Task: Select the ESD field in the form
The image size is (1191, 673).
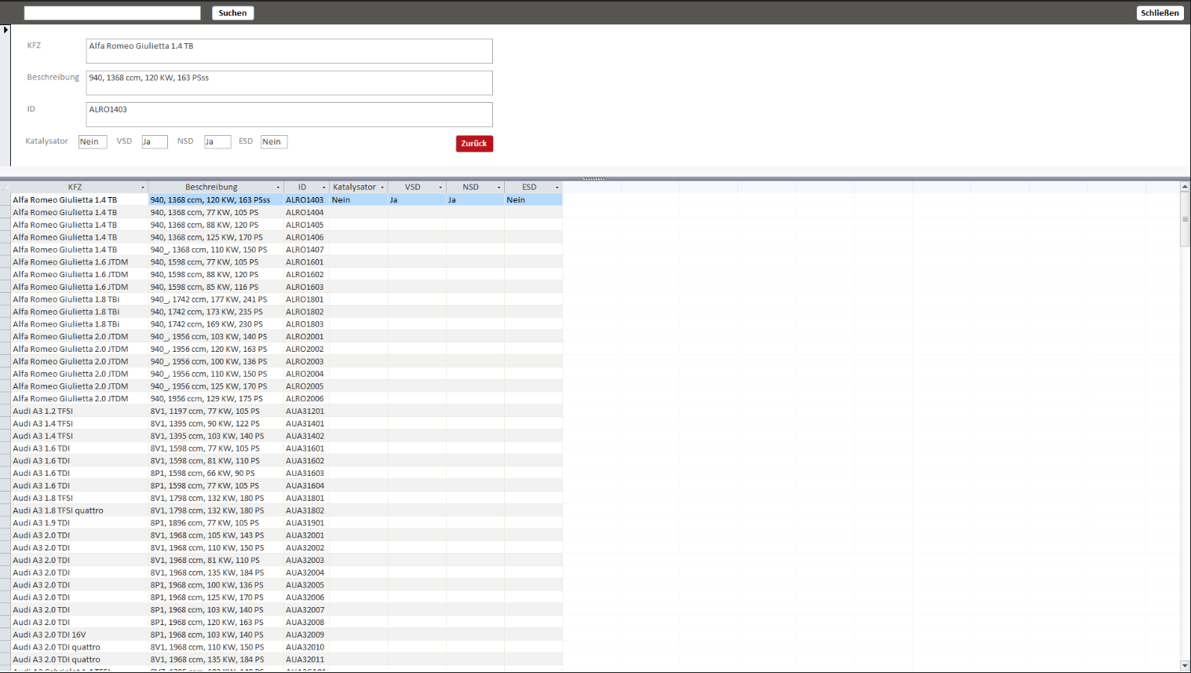Action: 274,142
